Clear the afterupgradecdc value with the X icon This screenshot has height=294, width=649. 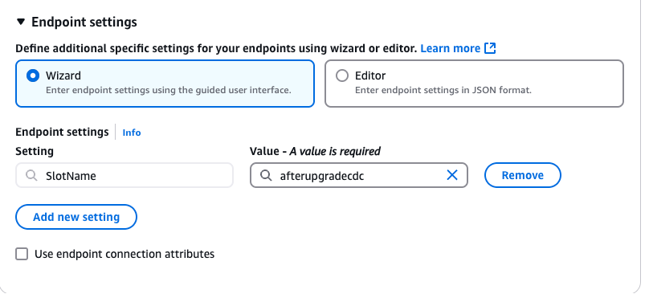click(x=452, y=175)
